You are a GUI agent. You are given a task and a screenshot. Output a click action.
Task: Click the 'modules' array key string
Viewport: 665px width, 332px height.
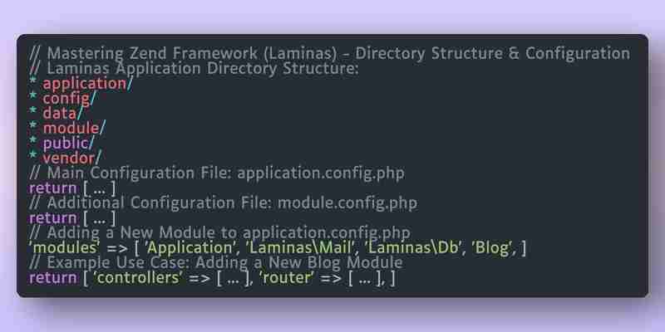tap(64, 247)
